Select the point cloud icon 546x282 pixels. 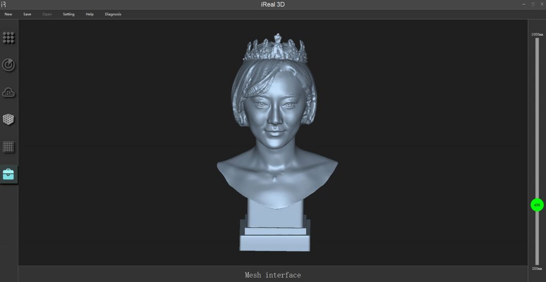click(9, 93)
